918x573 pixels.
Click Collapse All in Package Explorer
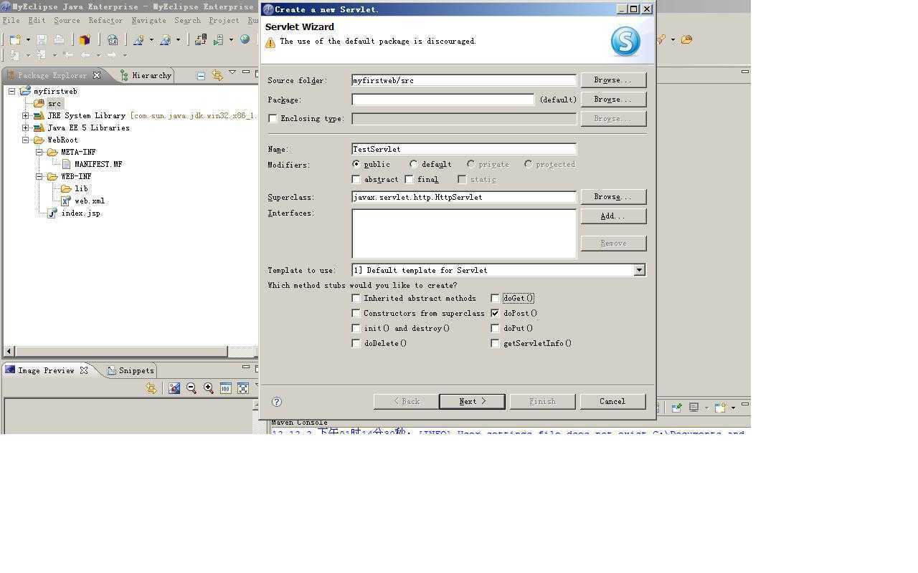[201, 75]
